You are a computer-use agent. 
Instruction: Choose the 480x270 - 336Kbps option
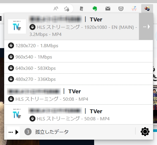point(79,79)
